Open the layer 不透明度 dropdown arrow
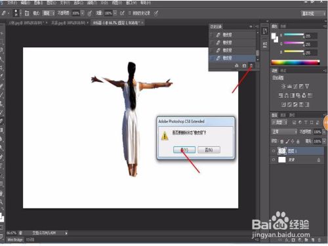 pyautogui.click(x=324, y=132)
